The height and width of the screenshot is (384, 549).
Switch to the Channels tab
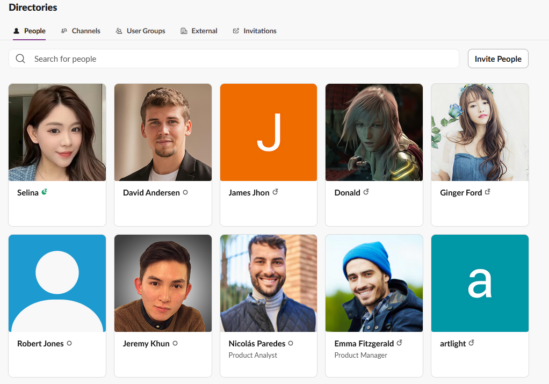coord(81,31)
